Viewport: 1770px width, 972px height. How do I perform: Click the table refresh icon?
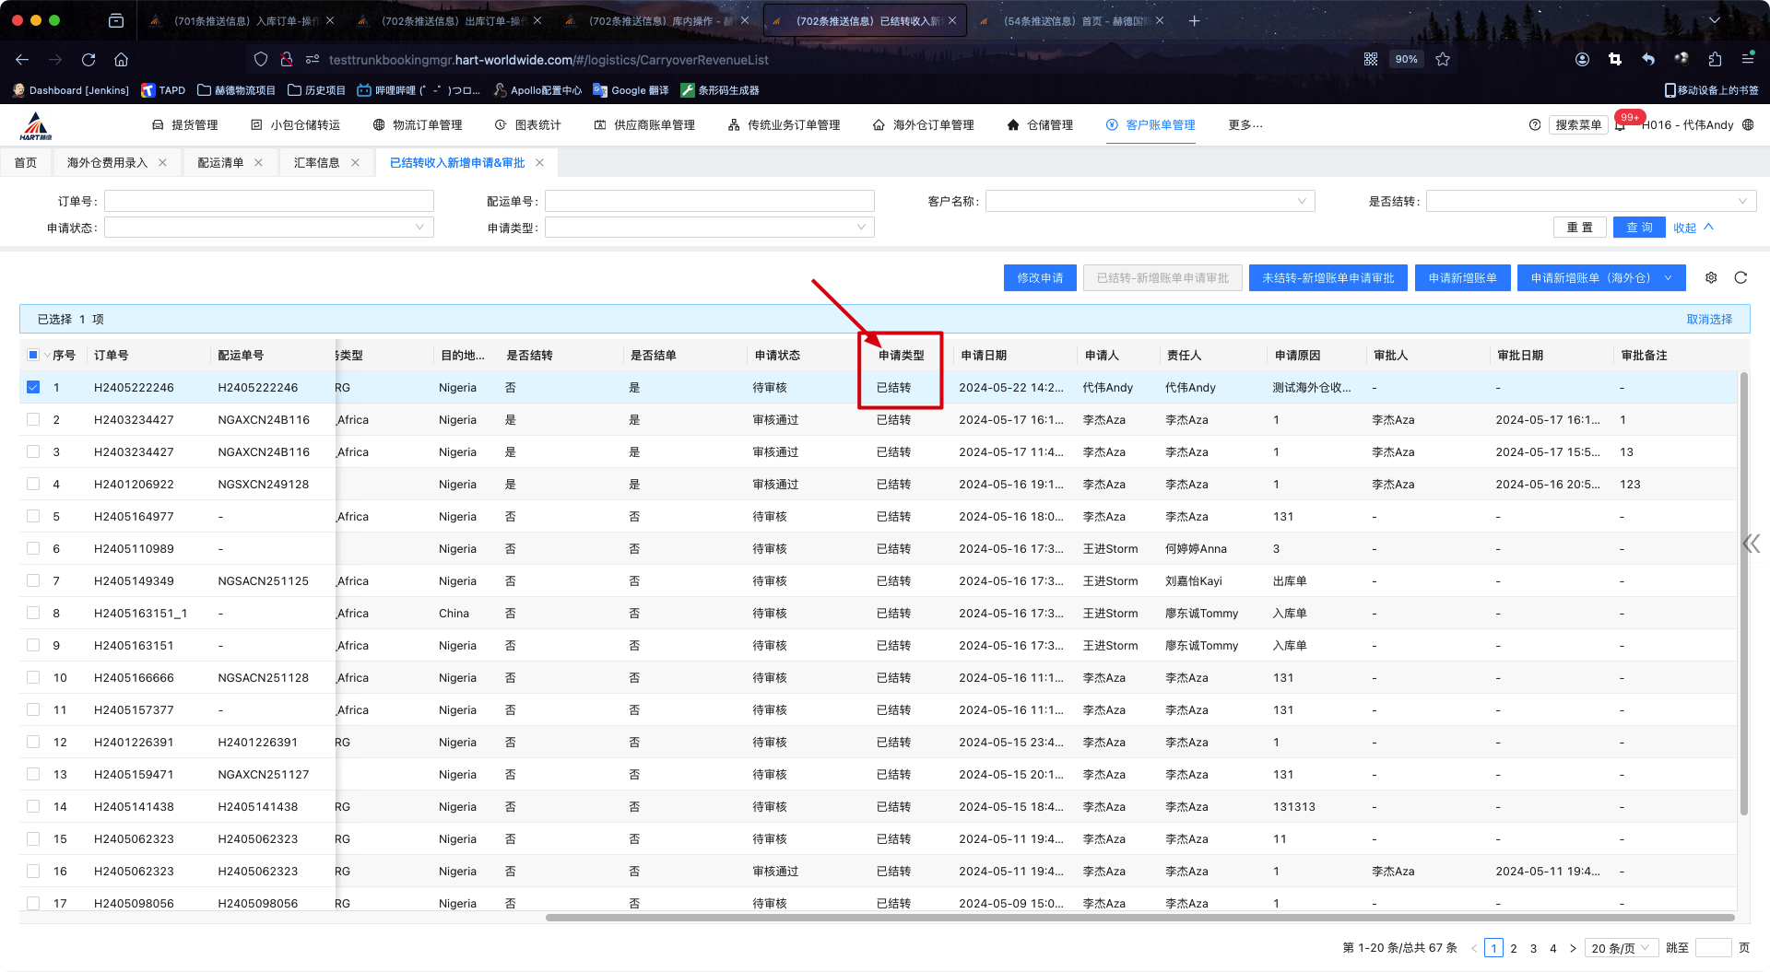1740,278
